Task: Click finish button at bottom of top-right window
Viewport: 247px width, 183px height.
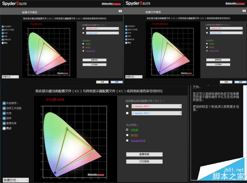Action: pos(240,82)
